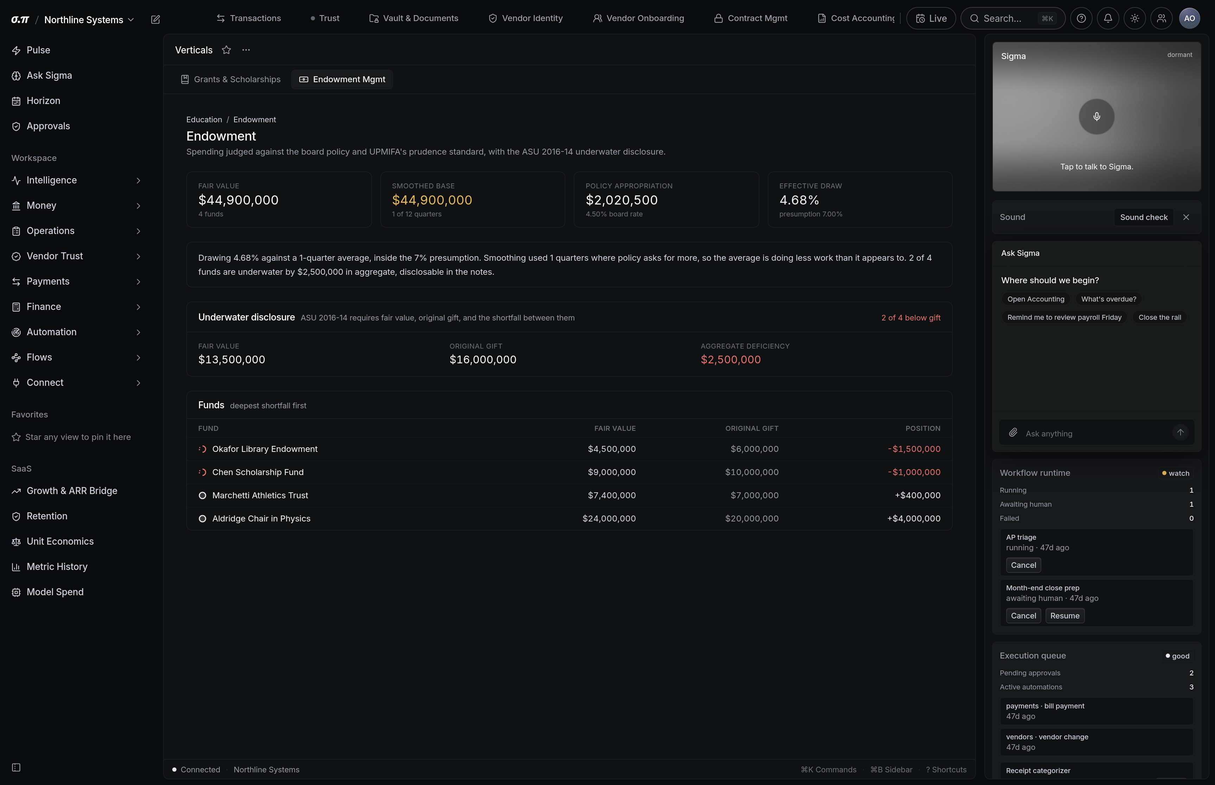Cancel the AP triage workflow

click(1023, 565)
